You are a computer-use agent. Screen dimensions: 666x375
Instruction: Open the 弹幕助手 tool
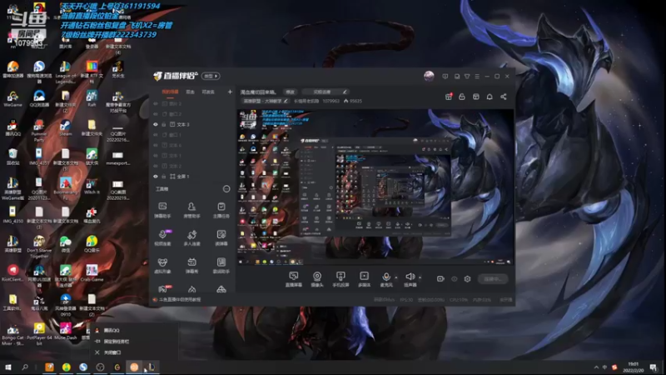click(x=162, y=210)
